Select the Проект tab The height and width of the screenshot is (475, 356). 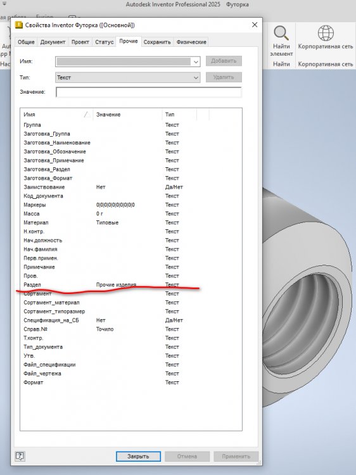80,42
